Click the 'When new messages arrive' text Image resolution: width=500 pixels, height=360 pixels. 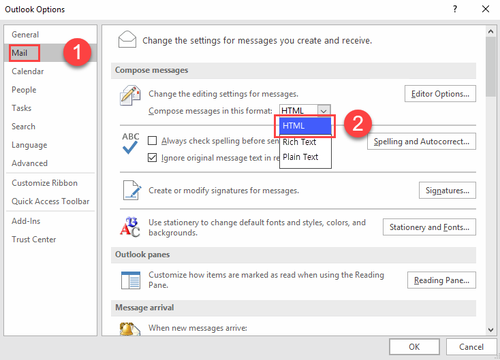pos(198,328)
